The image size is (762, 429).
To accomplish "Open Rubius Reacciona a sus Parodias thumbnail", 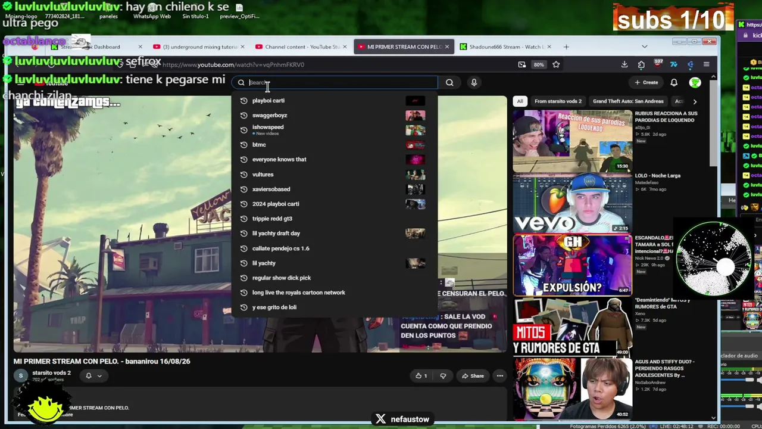I will (572, 141).
